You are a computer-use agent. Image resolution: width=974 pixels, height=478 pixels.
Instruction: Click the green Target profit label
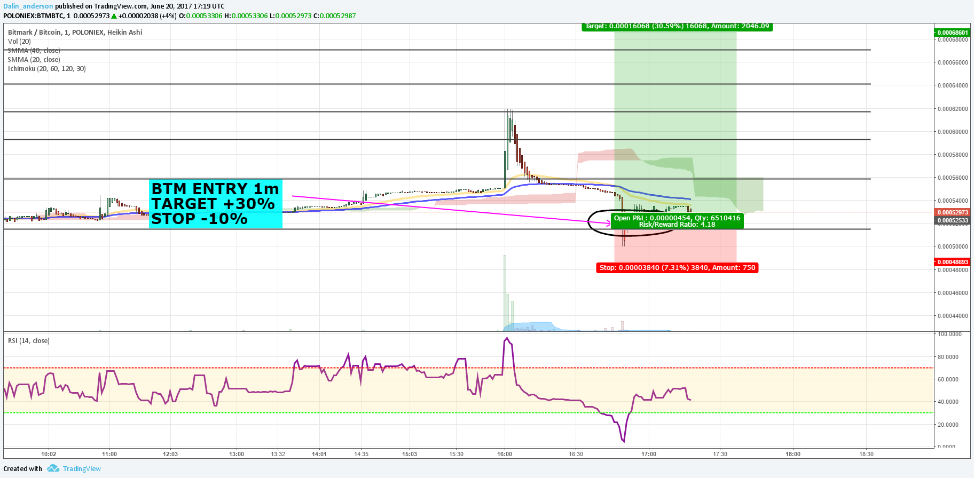click(x=677, y=26)
